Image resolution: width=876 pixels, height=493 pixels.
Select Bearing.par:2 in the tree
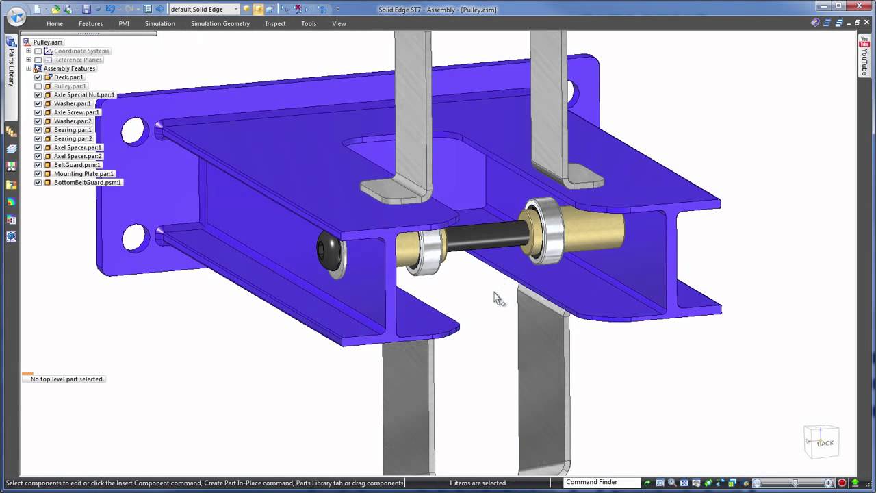pyautogui.click(x=73, y=139)
